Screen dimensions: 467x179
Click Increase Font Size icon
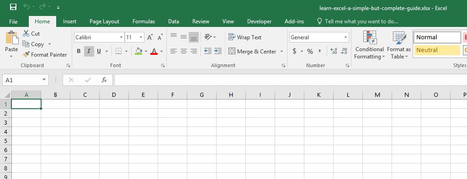tap(150, 37)
